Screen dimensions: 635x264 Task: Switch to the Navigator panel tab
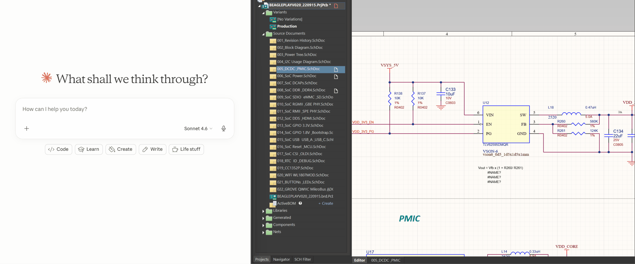(x=282, y=259)
